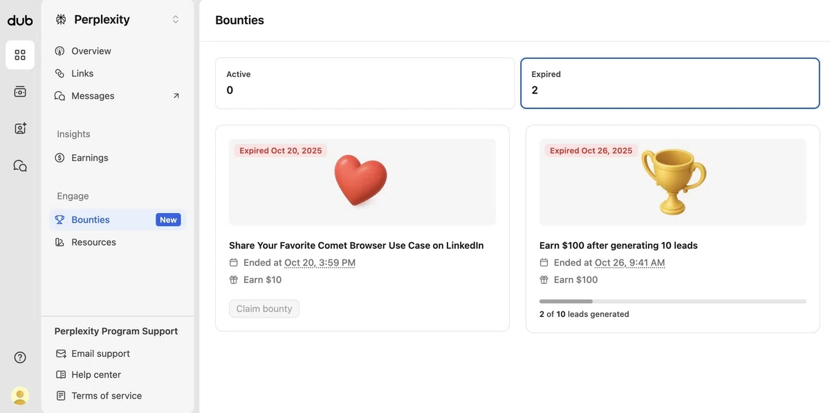Click the external arrow next to Messages
The image size is (830, 413).
(176, 96)
